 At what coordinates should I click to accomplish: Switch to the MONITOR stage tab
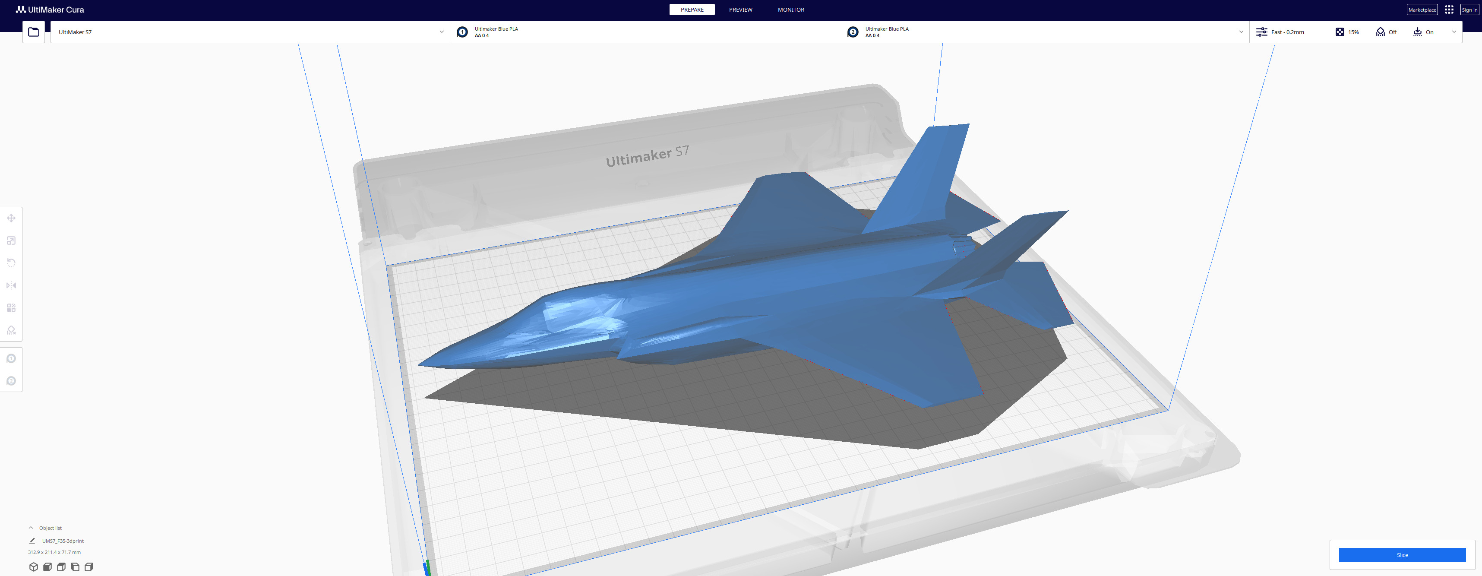click(790, 10)
